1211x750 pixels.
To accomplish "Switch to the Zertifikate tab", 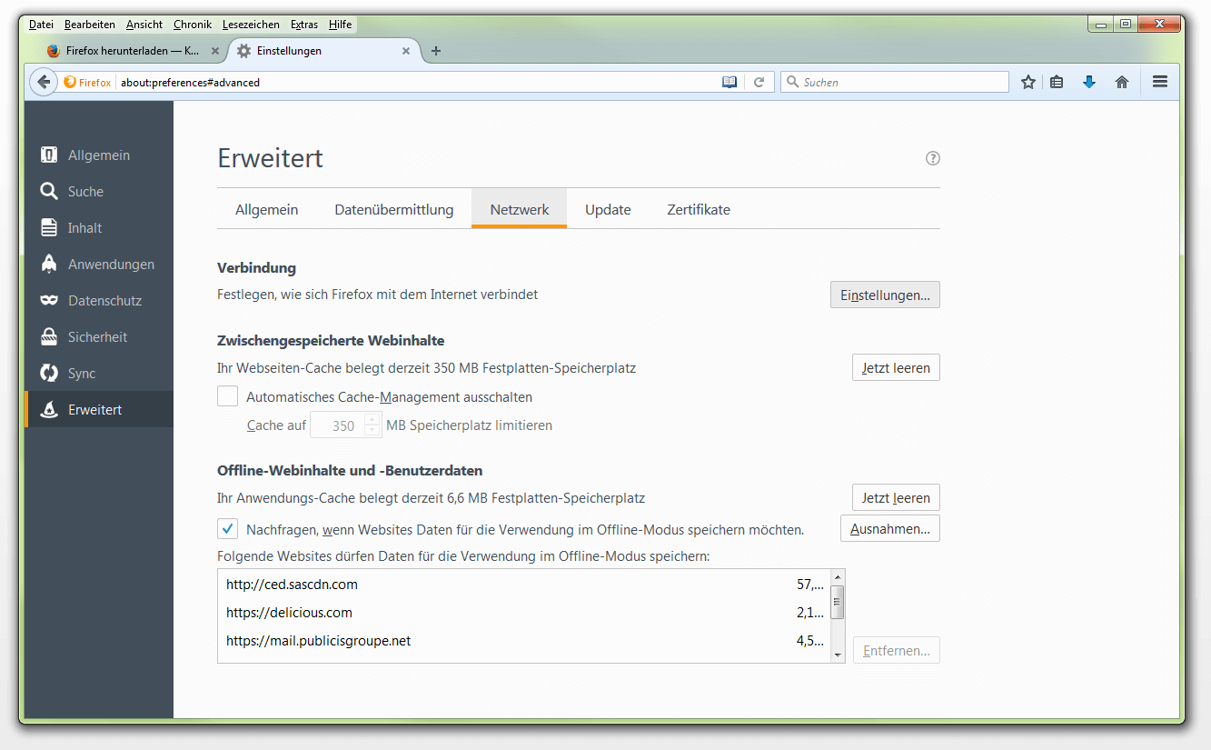I will tap(699, 209).
